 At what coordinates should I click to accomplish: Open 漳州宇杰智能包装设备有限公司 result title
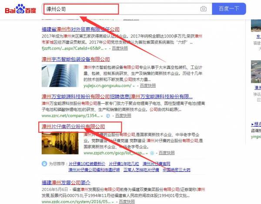click(x=76, y=59)
